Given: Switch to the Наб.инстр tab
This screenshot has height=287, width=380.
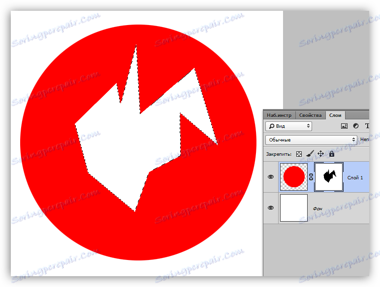Looking at the screenshot, I should point(279,115).
